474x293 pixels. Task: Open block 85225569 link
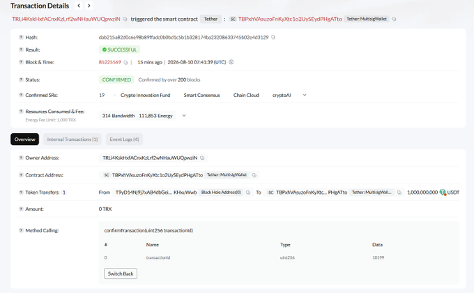click(x=109, y=62)
